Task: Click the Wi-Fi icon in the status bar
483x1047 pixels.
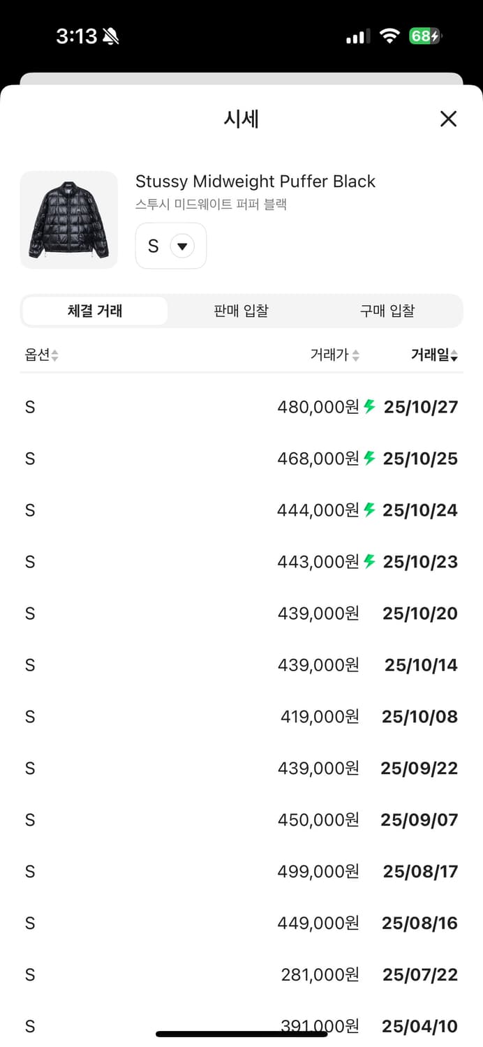Action: point(391,35)
